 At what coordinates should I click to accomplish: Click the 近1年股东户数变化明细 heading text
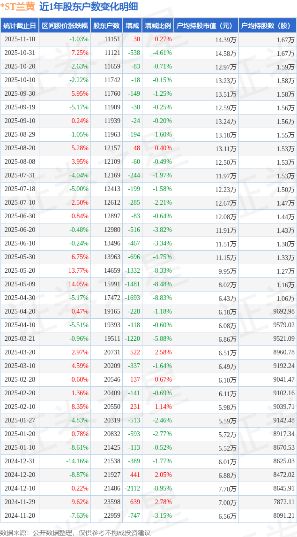pyautogui.click(x=89, y=7)
